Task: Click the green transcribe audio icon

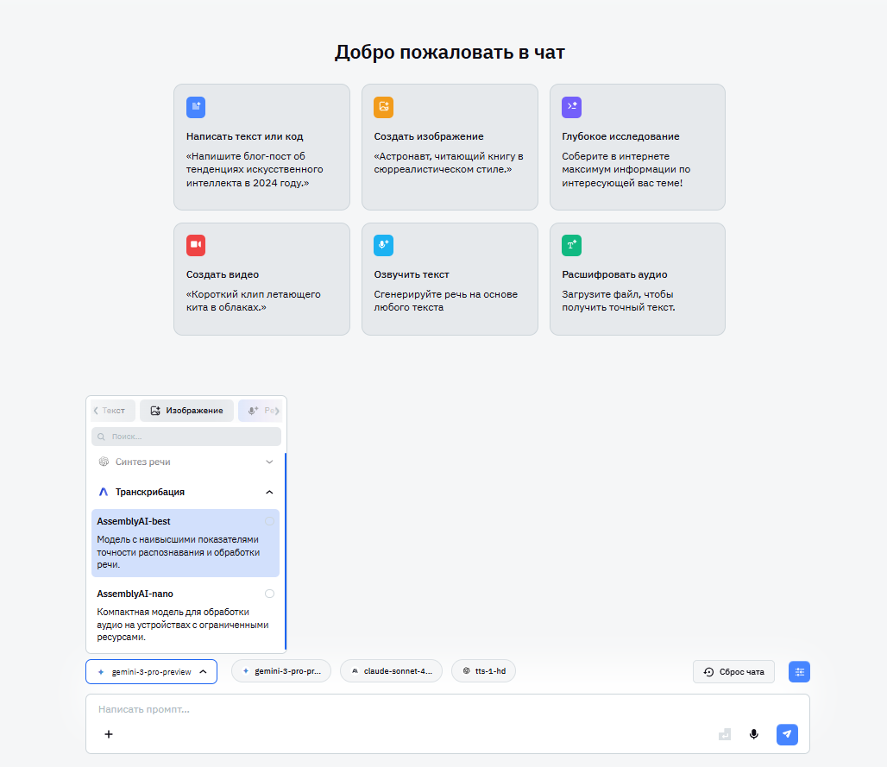Action: click(571, 245)
